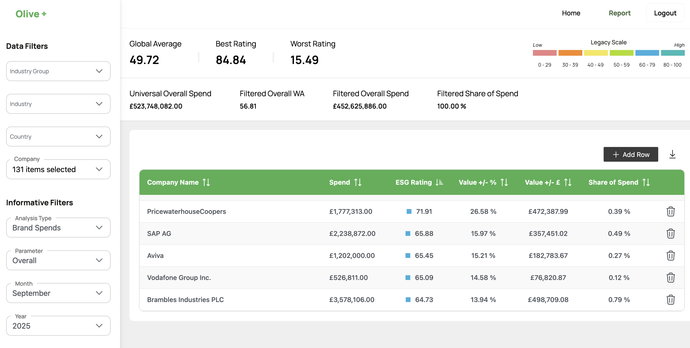
Task: Delete the PricewaterhouseCoopers row
Action: [670, 212]
